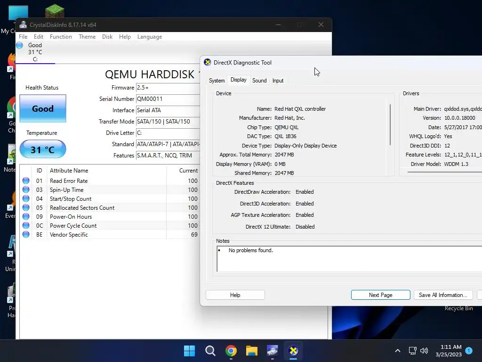Open the Theme menu
The width and height of the screenshot is (482, 362).
pyautogui.click(x=87, y=37)
